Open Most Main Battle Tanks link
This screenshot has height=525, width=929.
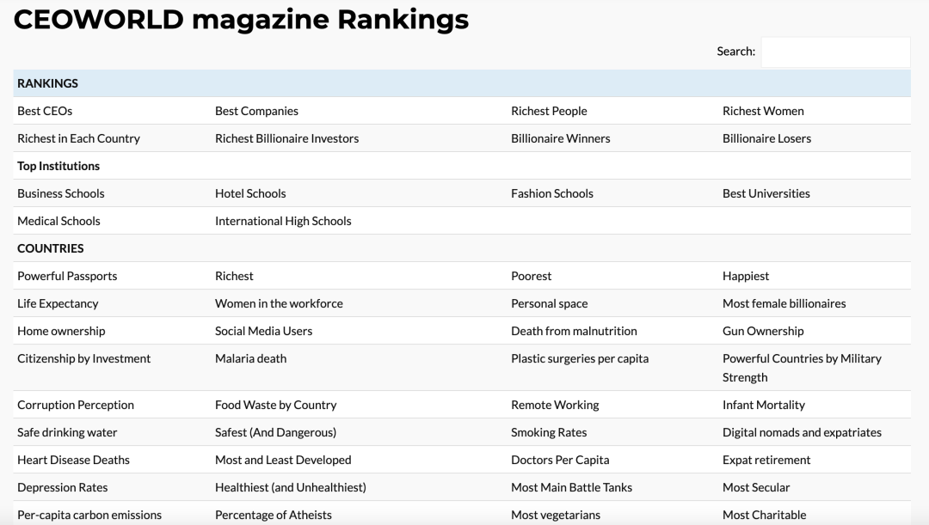pyautogui.click(x=571, y=487)
